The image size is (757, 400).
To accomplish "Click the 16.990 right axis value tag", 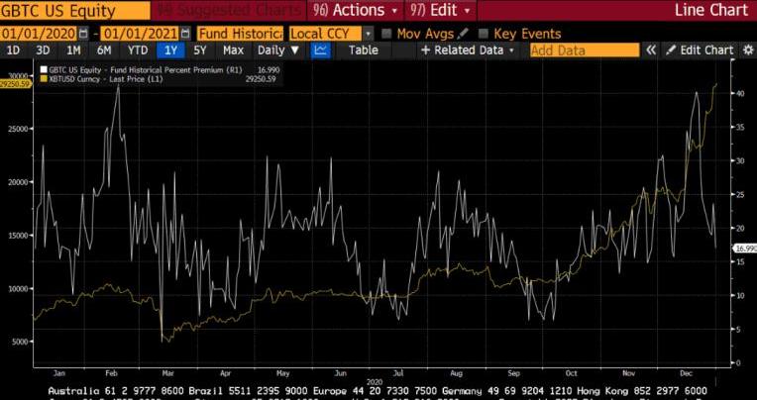I will click(x=744, y=249).
